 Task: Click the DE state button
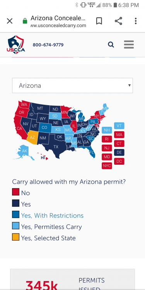[119, 152]
